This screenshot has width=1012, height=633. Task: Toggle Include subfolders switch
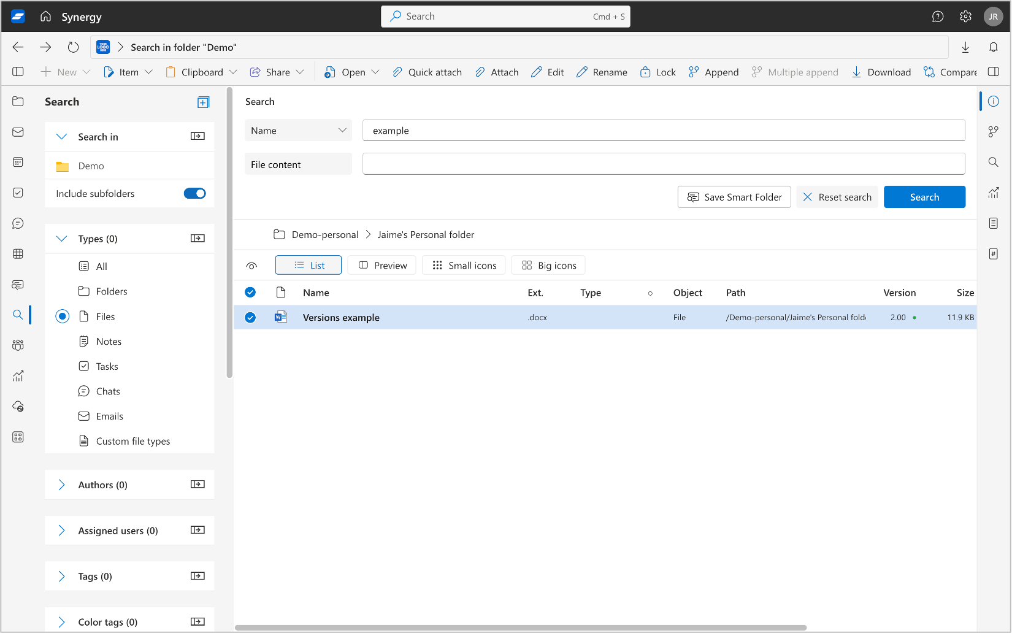[194, 193]
